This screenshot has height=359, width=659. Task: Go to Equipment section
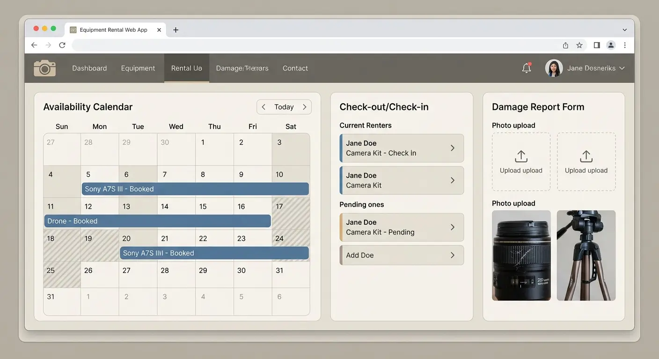[x=138, y=68]
